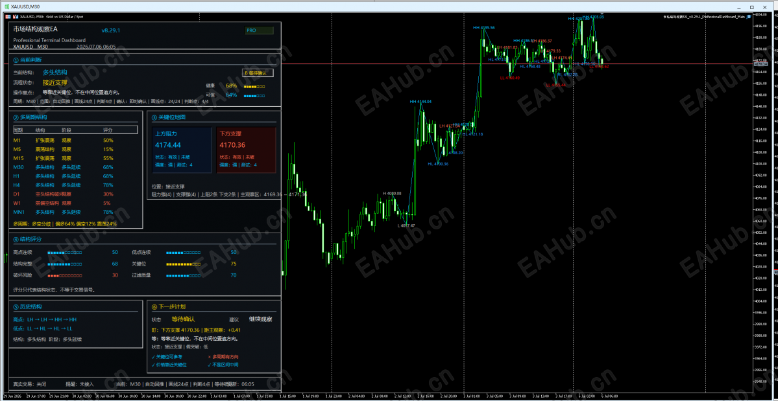Click the HL 4100.36 swing label on chart

click(438, 164)
